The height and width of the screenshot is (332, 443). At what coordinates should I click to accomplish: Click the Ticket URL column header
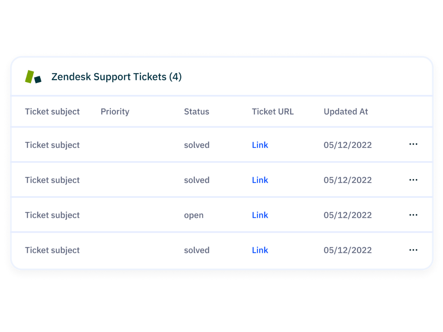point(273,112)
